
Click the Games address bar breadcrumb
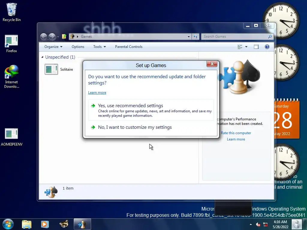click(86, 37)
